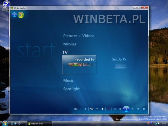The width and height of the screenshot is (168, 126).
Task: Open the Windows Start orb on taskbar
Action: [5, 124]
